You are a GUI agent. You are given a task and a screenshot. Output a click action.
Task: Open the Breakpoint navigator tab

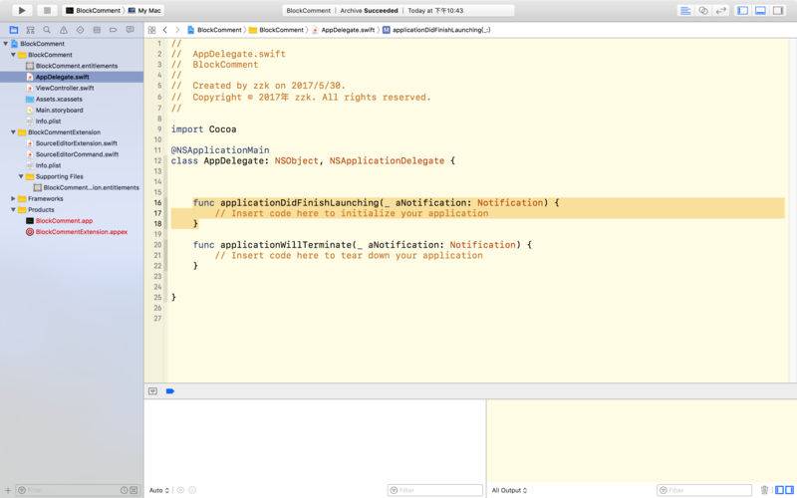coord(113,30)
